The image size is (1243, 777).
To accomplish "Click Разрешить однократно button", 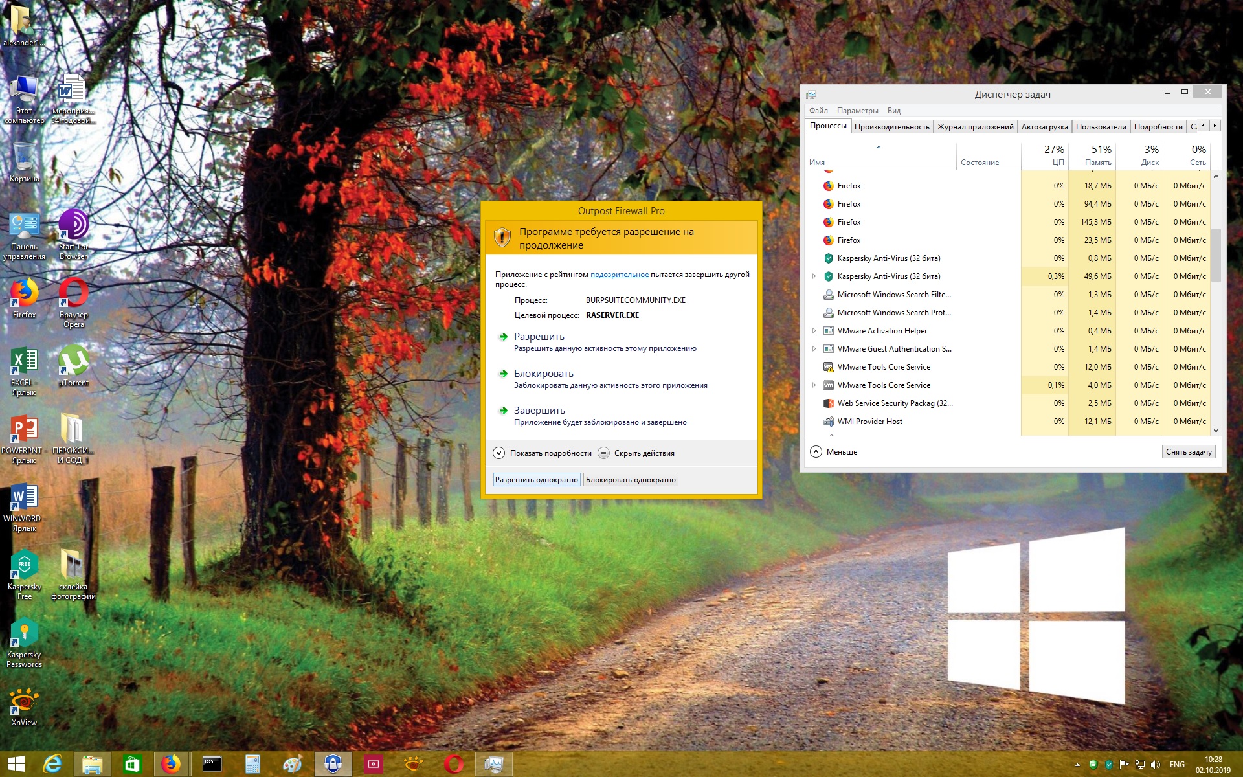I will 536,480.
